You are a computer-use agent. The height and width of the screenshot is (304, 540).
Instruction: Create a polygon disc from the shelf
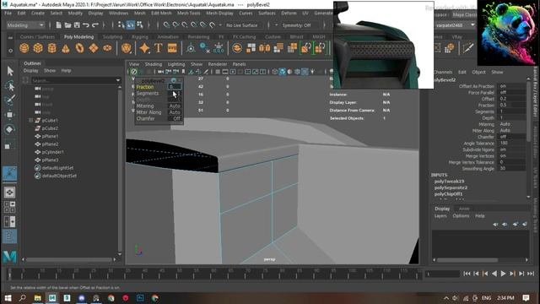[x=107, y=48]
